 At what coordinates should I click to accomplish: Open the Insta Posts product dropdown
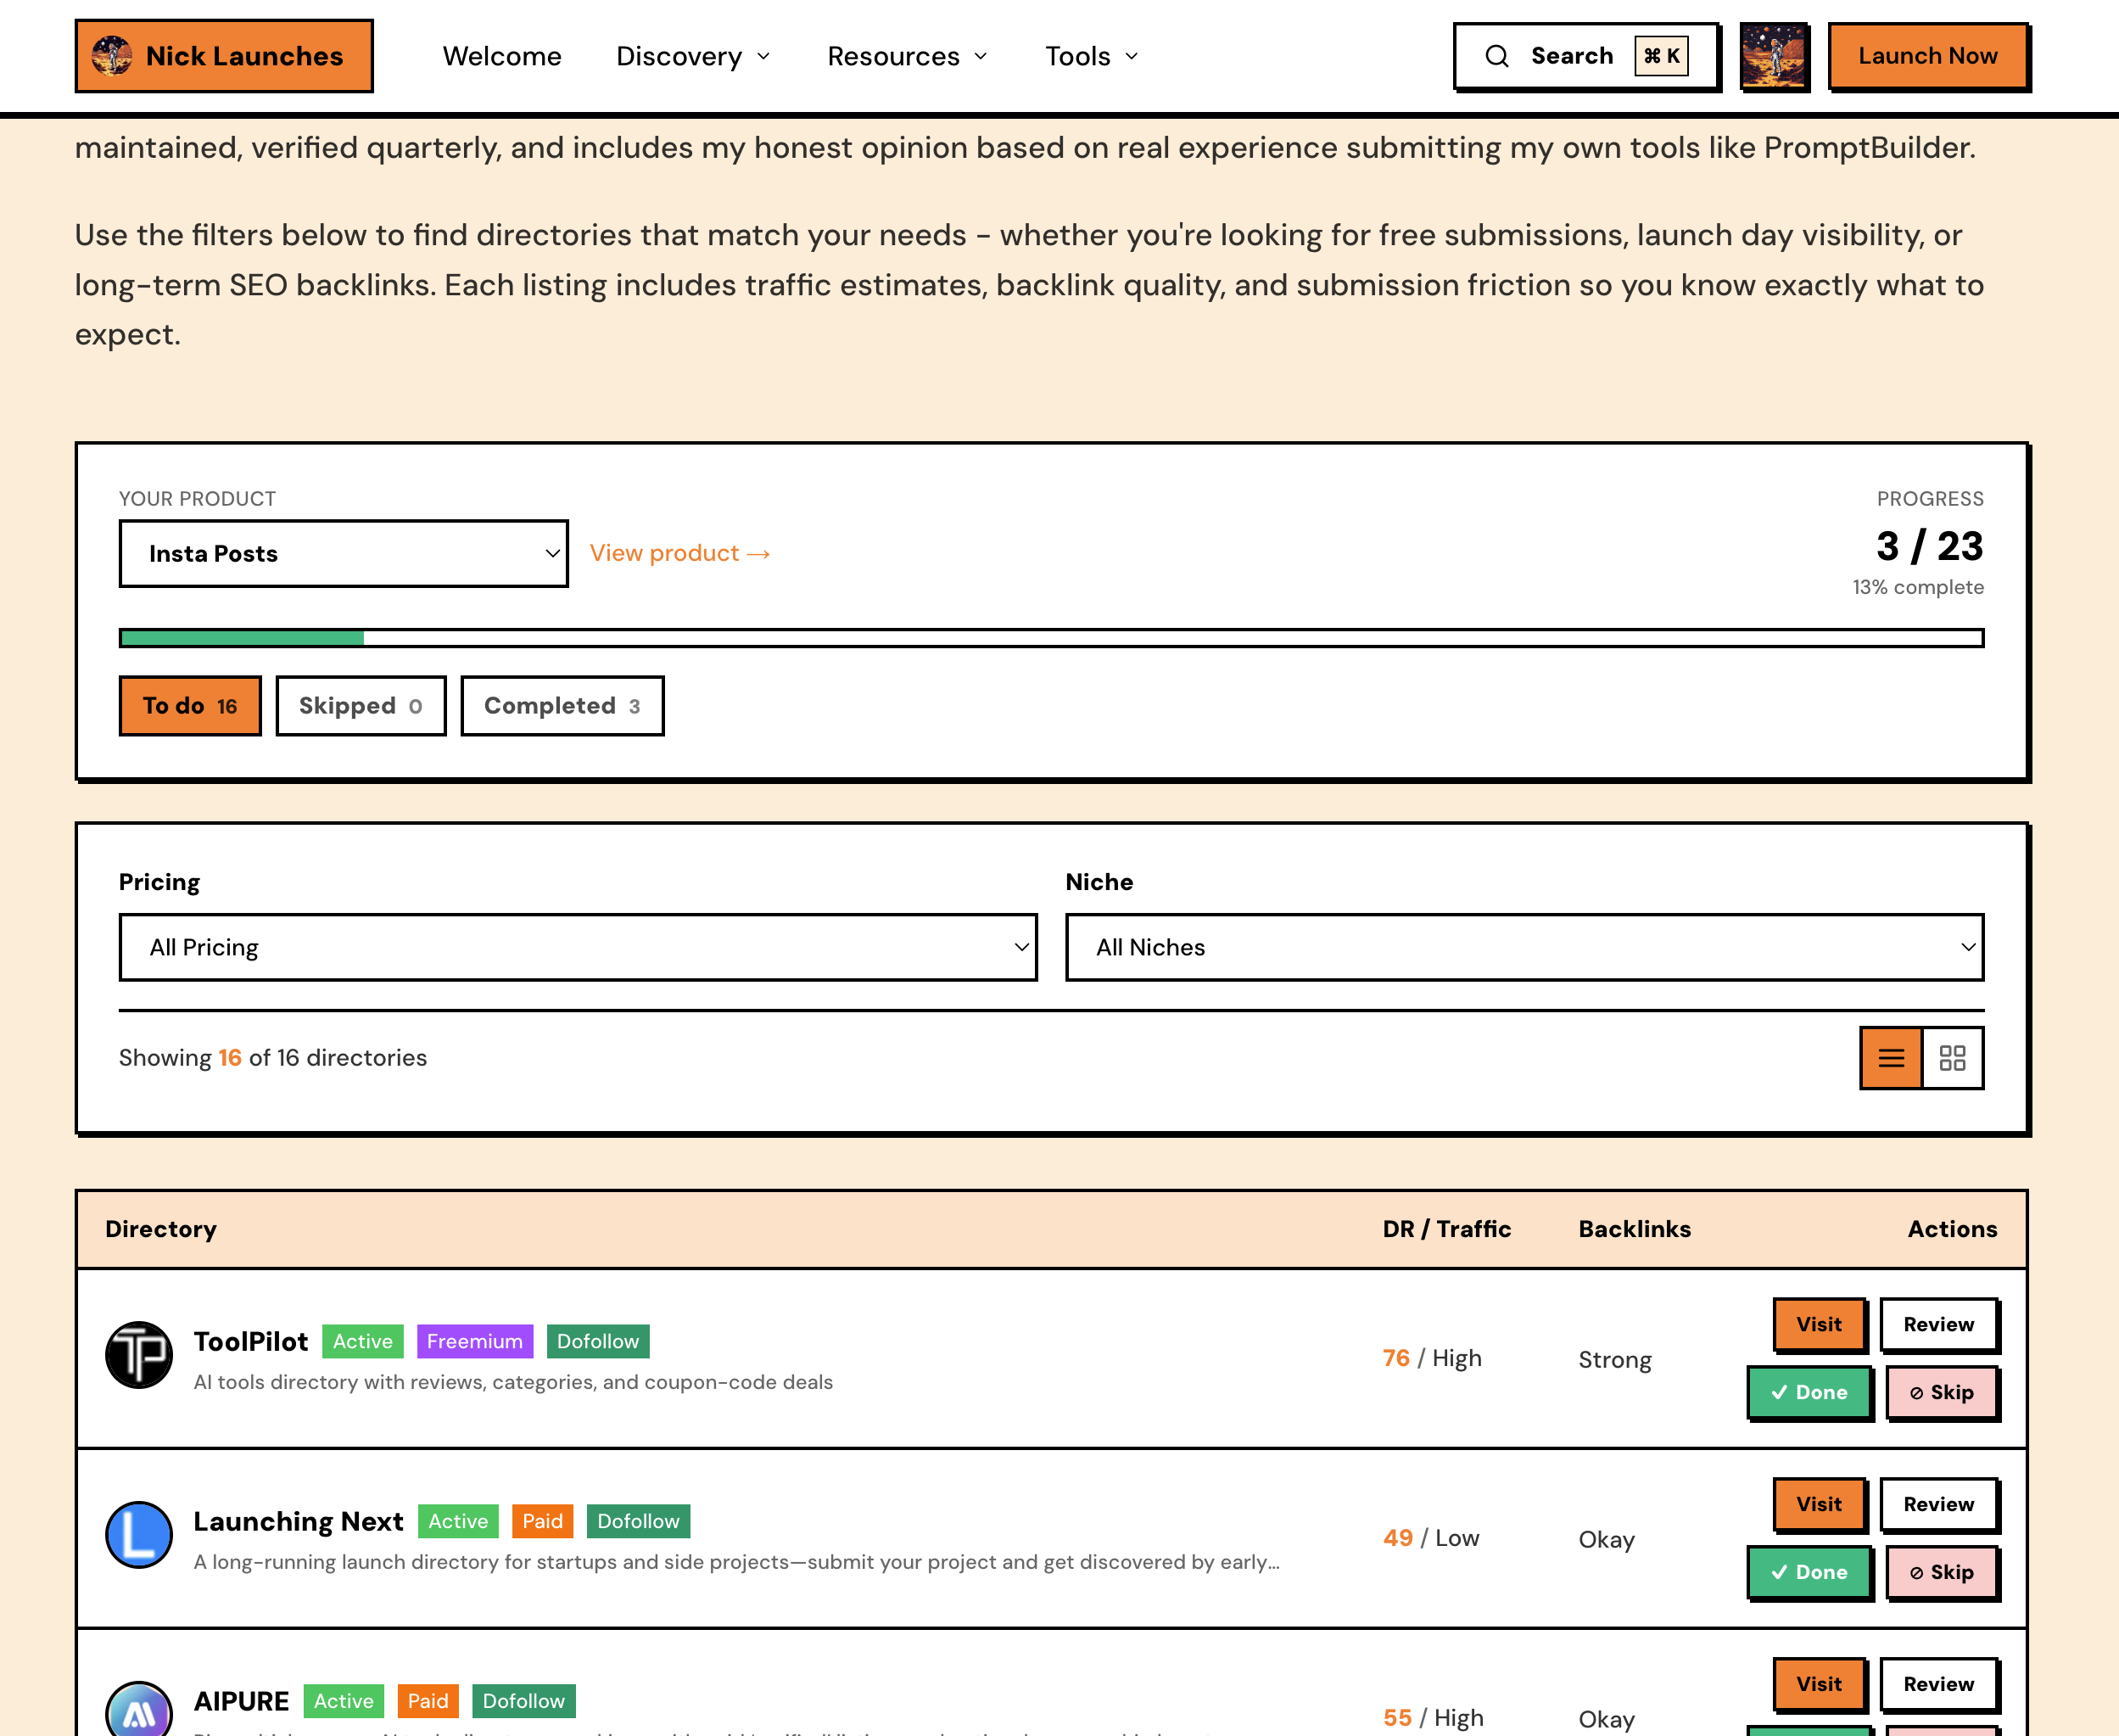click(x=344, y=553)
